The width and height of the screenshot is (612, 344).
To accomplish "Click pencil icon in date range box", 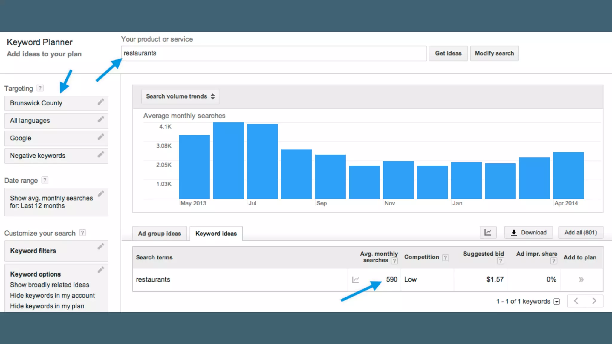I will point(101,194).
